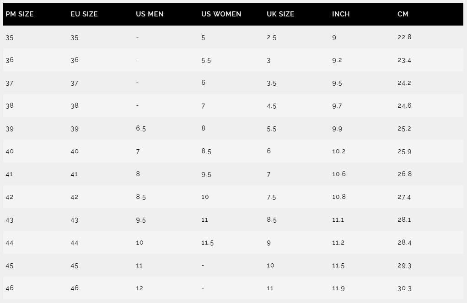Select US men size 12 cell

click(140, 288)
